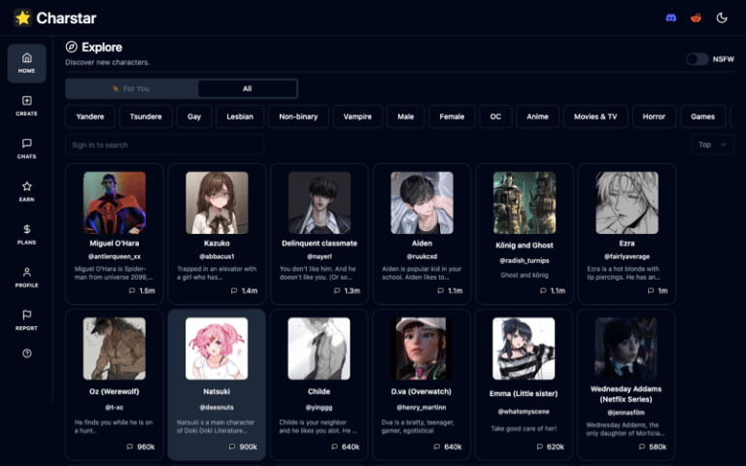Filter by Female tag
The width and height of the screenshot is (746, 466).
point(452,116)
